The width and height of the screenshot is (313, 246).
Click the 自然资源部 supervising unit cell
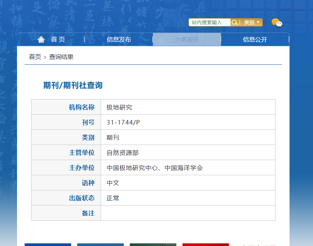pos(188,153)
